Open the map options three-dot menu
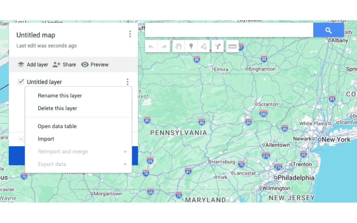Viewport: 357px width, 223px height. click(130, 34)
